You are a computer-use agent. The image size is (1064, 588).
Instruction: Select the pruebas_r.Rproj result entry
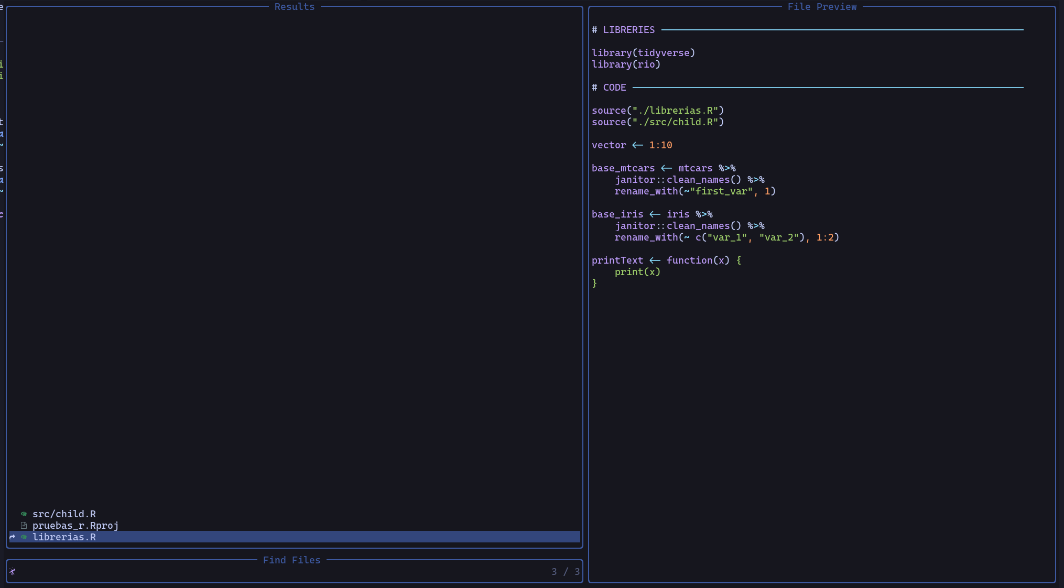click(74, 526)
